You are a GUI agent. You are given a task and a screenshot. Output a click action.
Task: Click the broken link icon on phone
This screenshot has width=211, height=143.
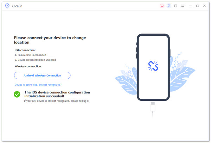tap(153, 66)
